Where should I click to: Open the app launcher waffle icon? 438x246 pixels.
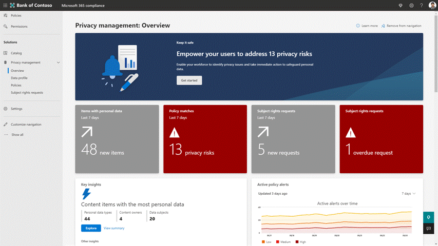[5, 5]
